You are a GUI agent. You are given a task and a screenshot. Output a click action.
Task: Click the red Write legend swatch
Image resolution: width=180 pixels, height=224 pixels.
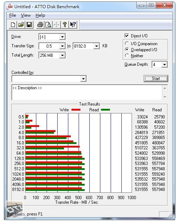76,110
